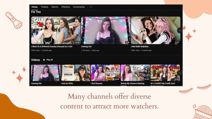Click the 15:49 duration badge

[77, 42]
